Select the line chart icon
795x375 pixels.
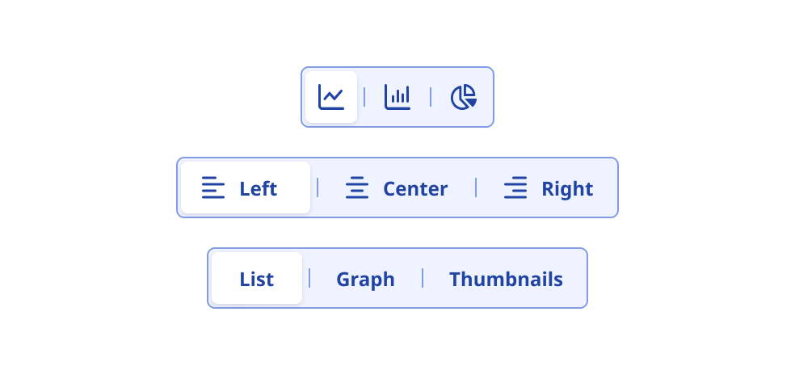pos(331,97)
